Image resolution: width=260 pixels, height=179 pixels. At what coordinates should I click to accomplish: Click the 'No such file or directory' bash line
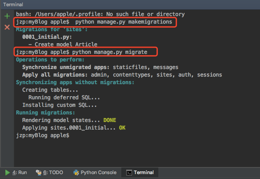100,14
